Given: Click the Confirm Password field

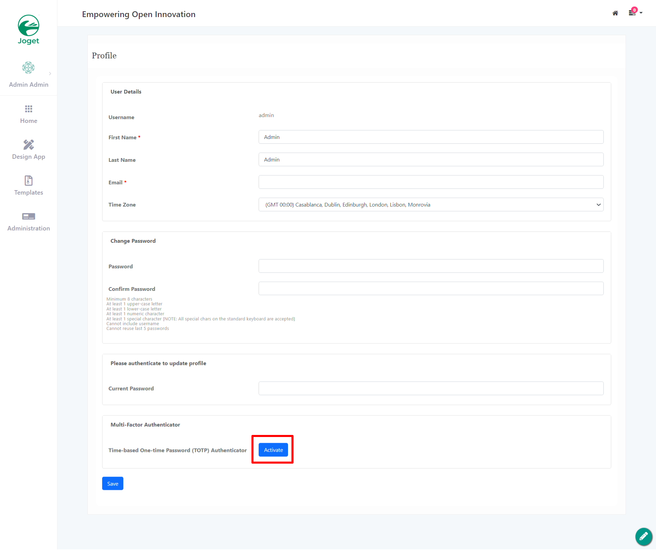Looking at the screenshot, I should click(431, 288).
